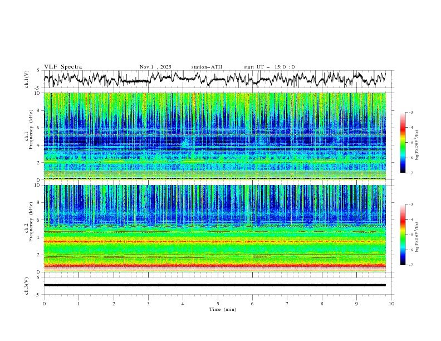
Task: Click the ch.2 'Frequency (kHz)' axis label
Action: point(31,222)
